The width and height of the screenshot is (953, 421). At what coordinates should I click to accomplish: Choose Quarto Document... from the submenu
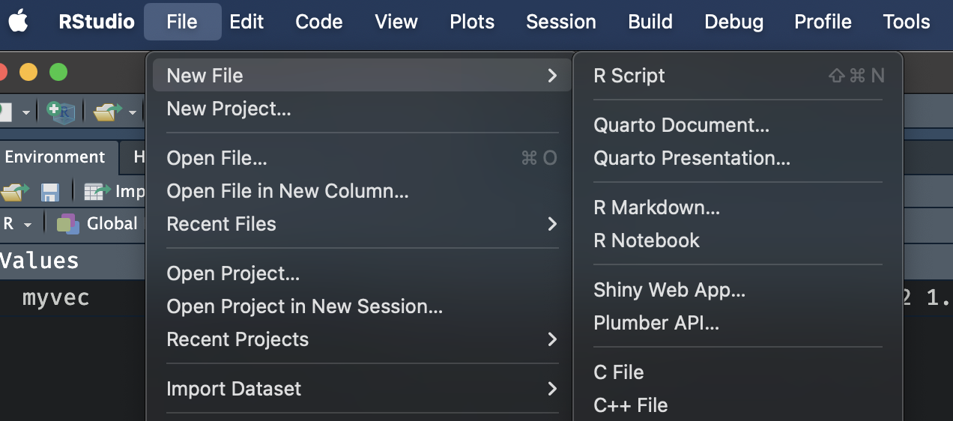681,125
